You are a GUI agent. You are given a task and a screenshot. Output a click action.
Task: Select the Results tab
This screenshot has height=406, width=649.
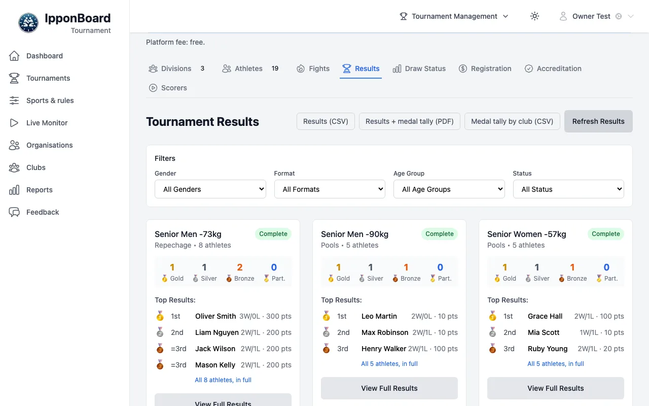pos(361,69)
